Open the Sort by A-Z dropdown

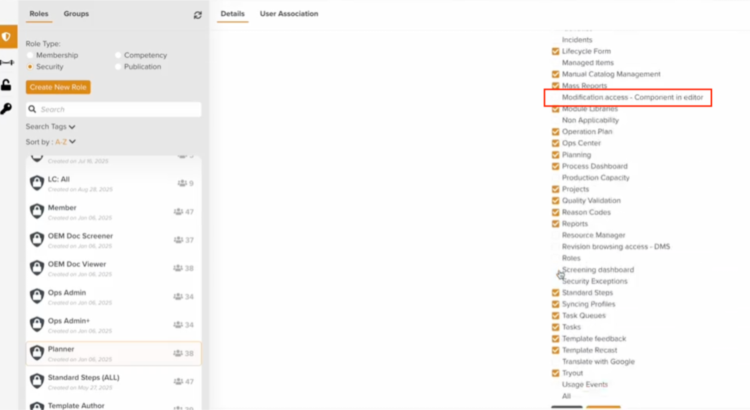[x=65, y=142]
